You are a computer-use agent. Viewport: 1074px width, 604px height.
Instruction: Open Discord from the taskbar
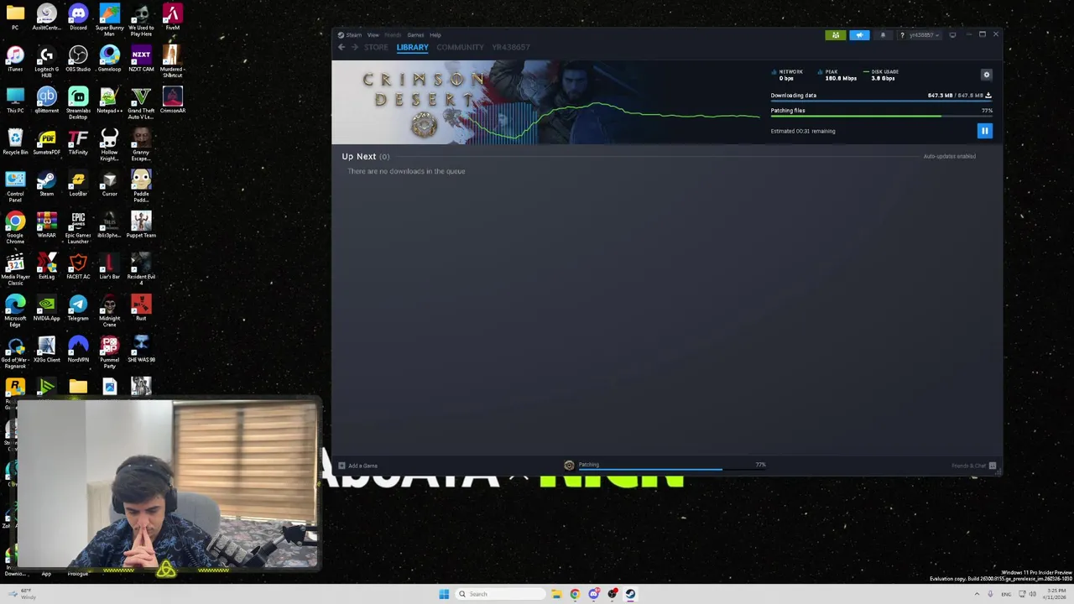pos(593,594)
